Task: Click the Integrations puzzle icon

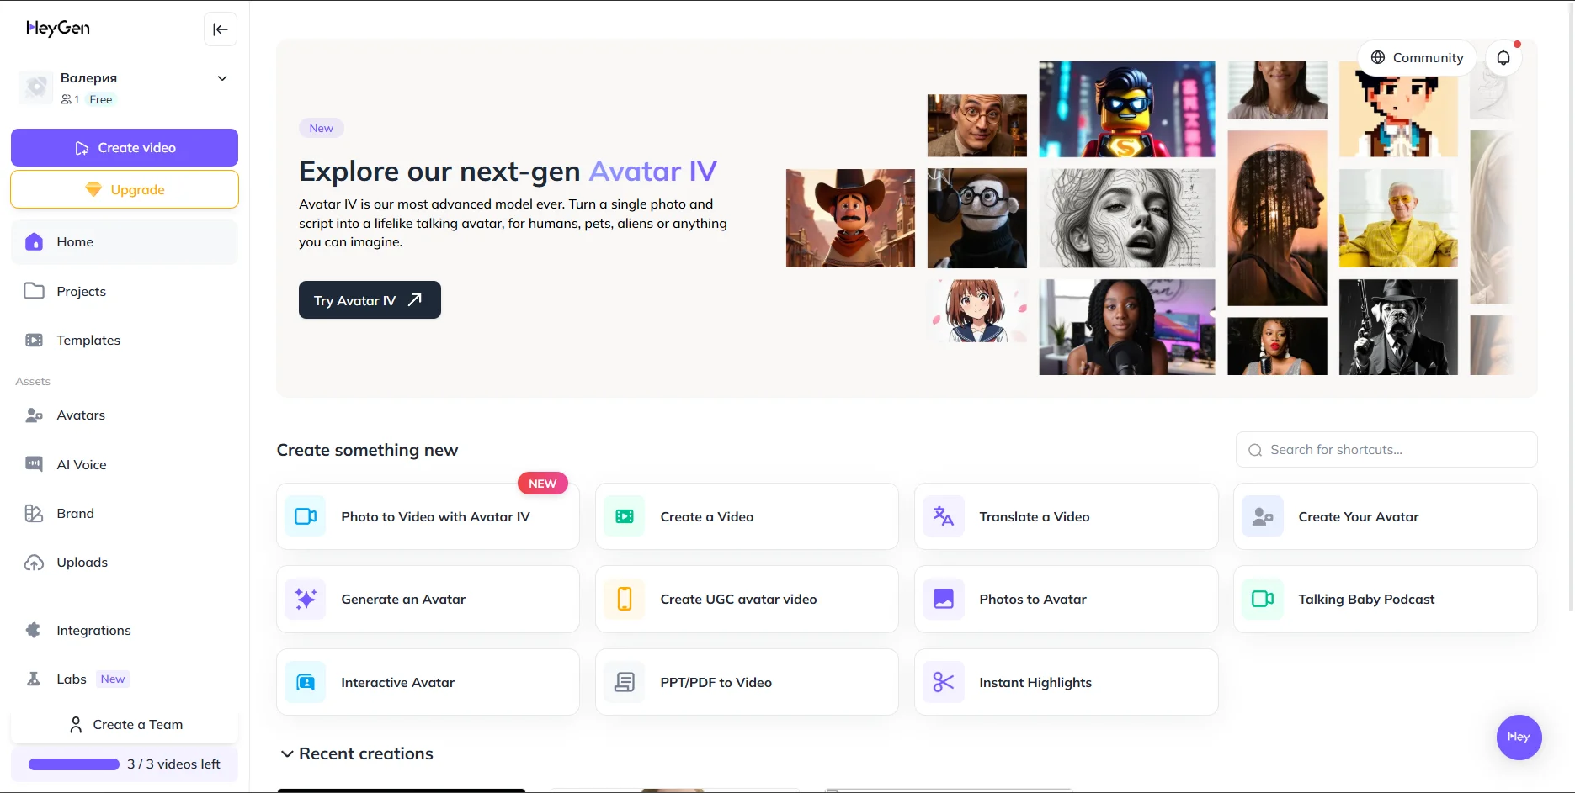Action: pyautogui.click(x=34, y=631)
